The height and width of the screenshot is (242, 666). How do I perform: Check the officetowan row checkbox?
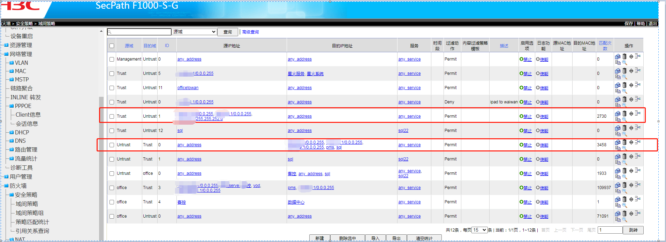pos(112,88)
